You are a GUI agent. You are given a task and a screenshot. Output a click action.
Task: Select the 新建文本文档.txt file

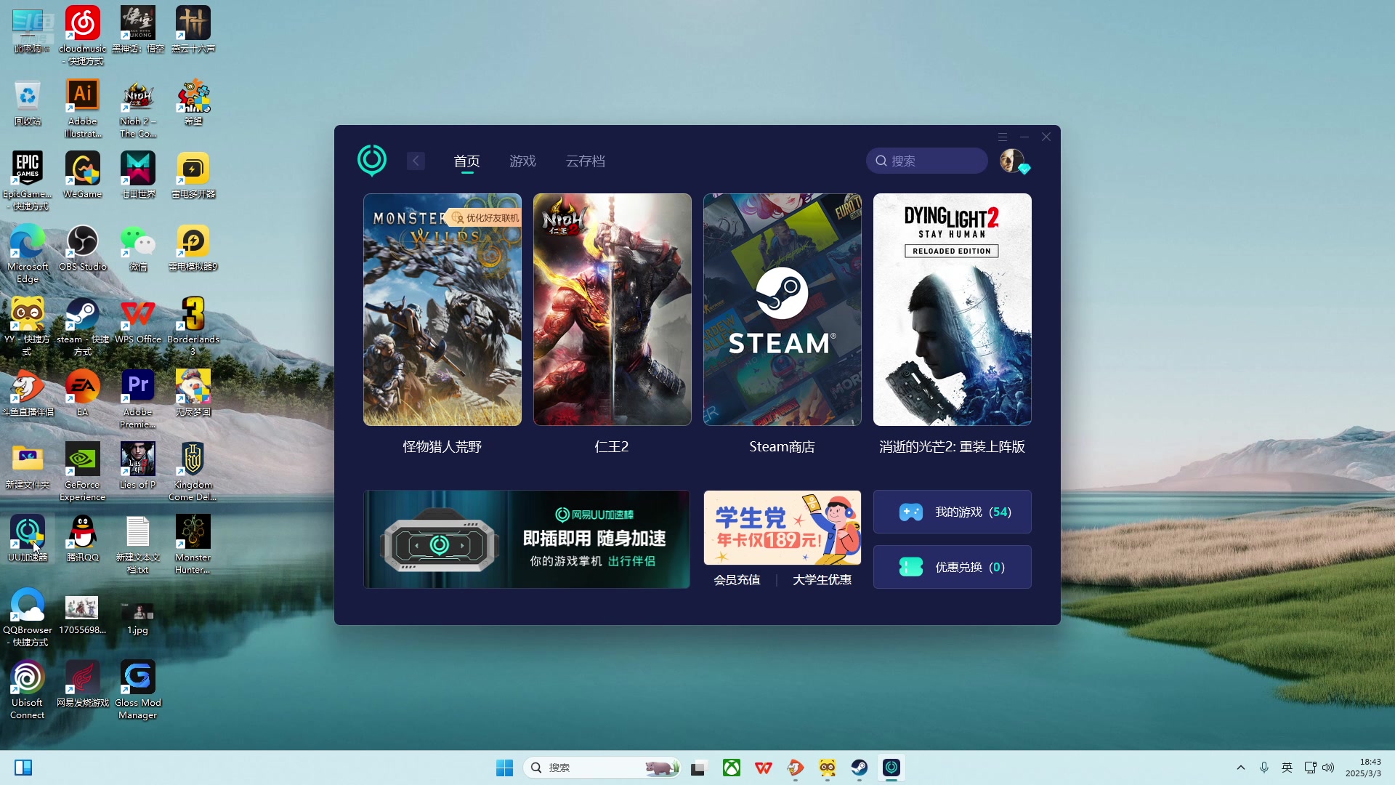tap(138, 544)
